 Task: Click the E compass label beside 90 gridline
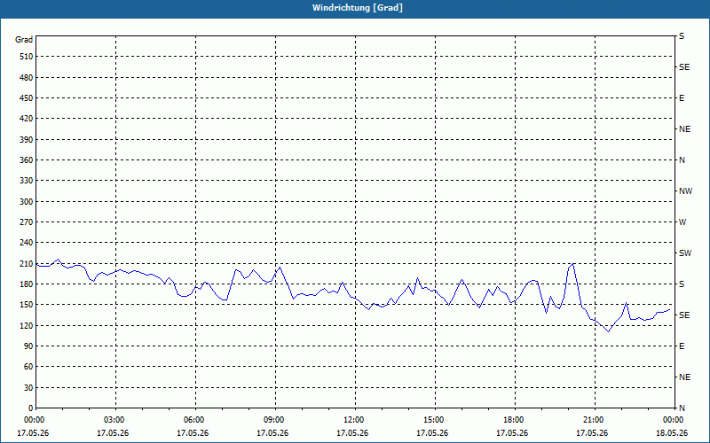(682, 346)
